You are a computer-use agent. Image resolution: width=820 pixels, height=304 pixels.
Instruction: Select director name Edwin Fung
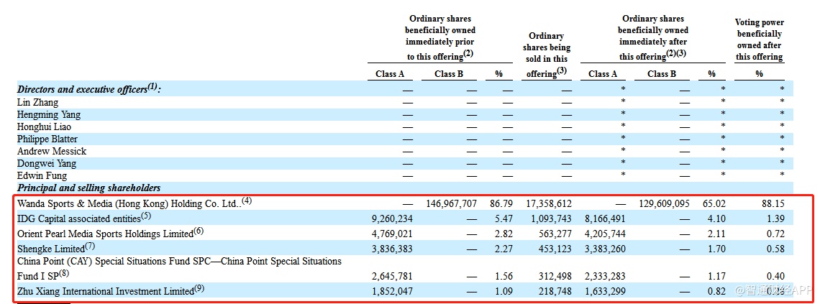tap(42, 175)
